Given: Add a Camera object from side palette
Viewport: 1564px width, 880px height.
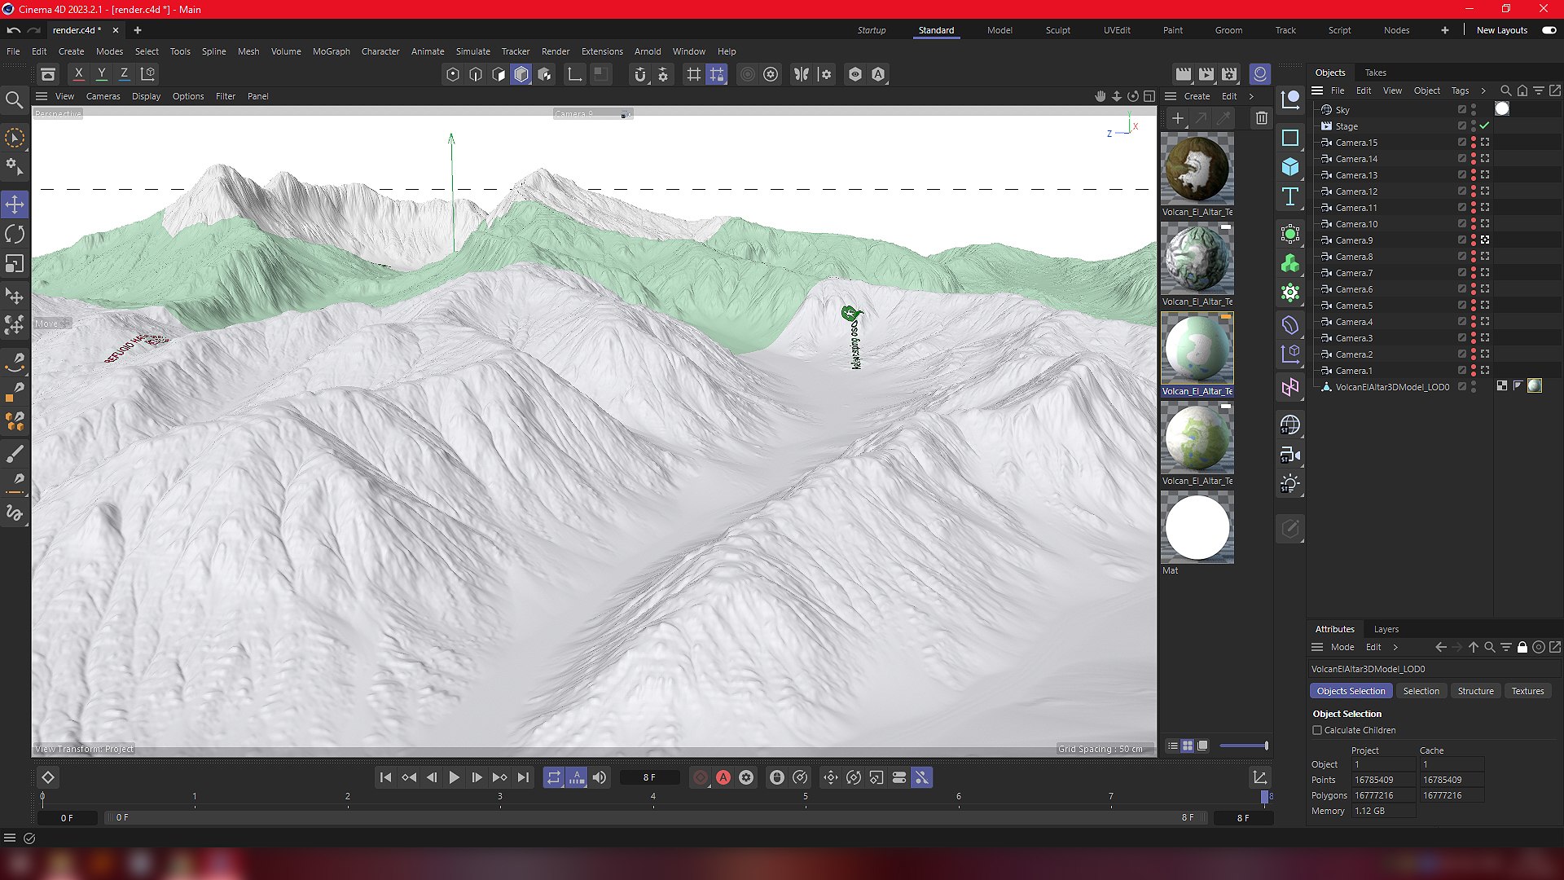Looking at the screenshot, I should tap(1290, 455).
